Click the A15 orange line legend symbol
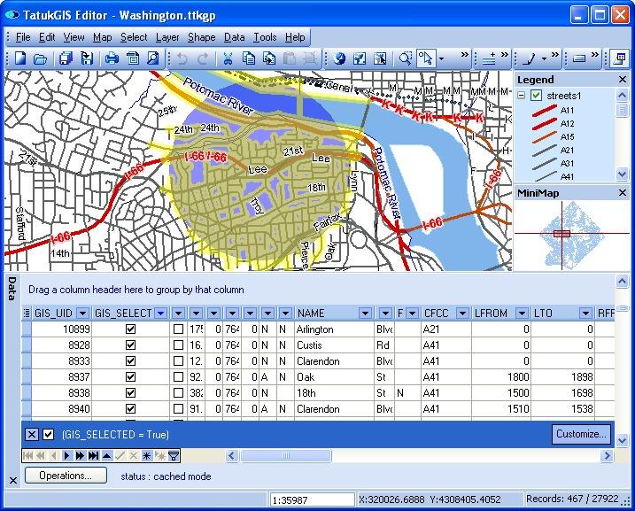 coord(545,137)
